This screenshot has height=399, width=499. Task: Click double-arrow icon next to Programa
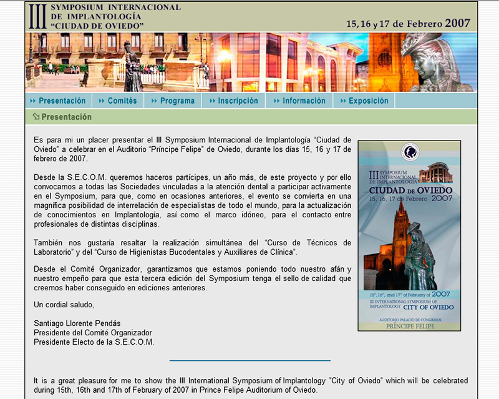[154, 101]
